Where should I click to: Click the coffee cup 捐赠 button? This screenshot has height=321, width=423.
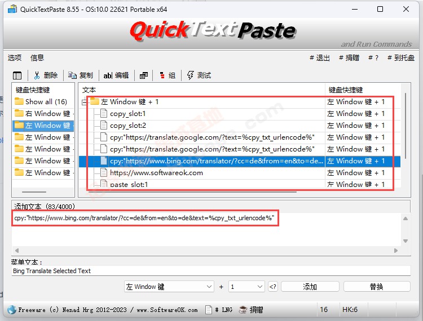[x=251, y=310]
